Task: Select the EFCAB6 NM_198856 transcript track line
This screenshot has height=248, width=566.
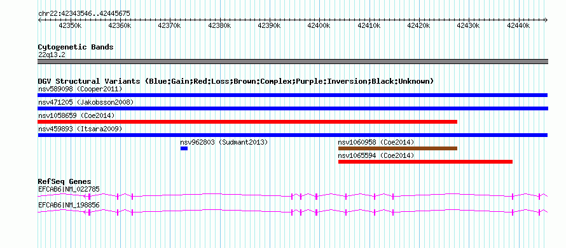Action: point(293,212)
